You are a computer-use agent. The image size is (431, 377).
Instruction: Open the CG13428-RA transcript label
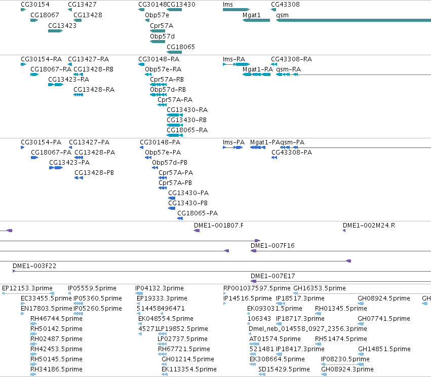point(94,90)
